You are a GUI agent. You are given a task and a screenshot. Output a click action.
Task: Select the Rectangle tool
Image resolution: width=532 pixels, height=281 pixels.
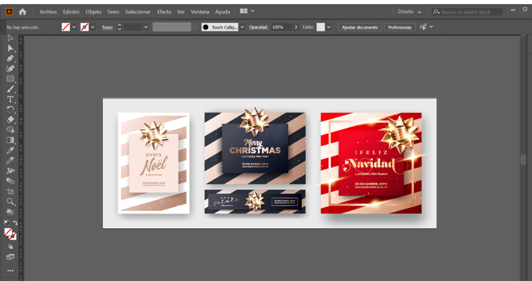coord(10,79)
